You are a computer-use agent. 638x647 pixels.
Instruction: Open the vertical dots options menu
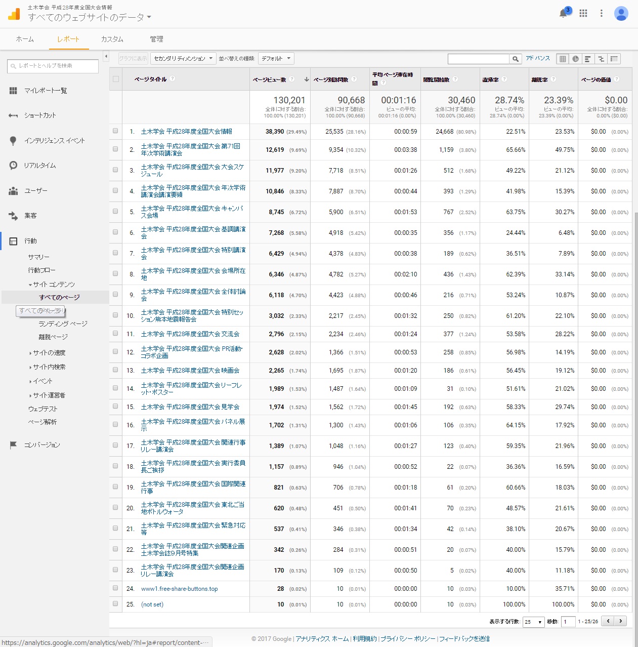point(602,14)
